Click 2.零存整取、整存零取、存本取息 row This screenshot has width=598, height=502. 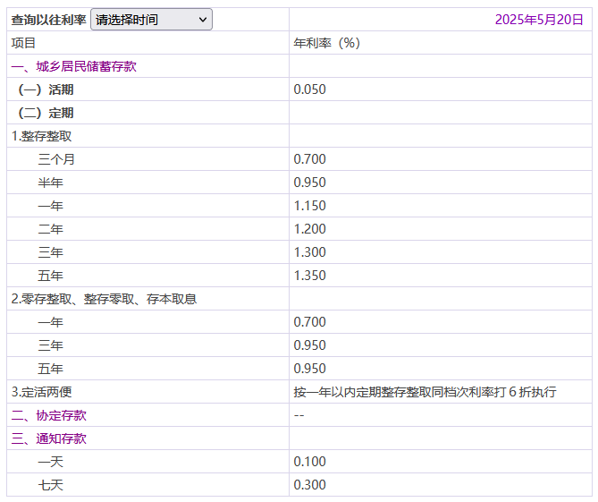coord(104,299)
